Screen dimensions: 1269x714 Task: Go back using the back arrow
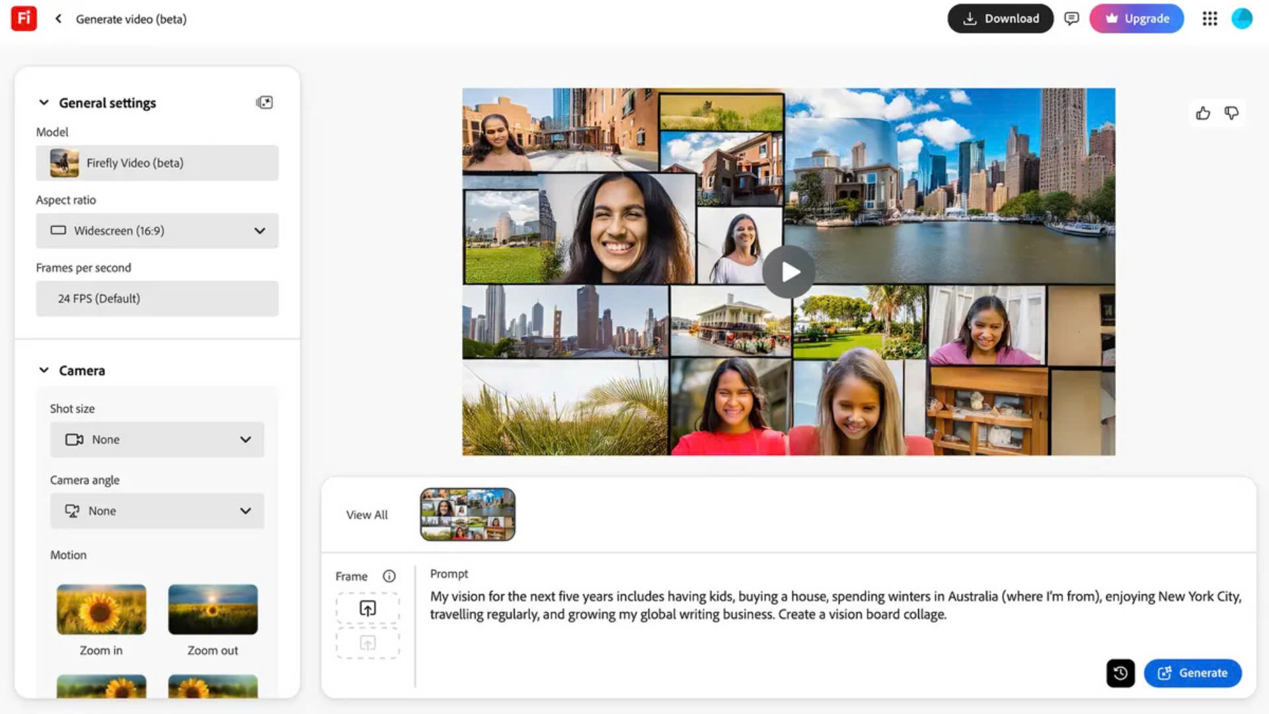(58, 19)
